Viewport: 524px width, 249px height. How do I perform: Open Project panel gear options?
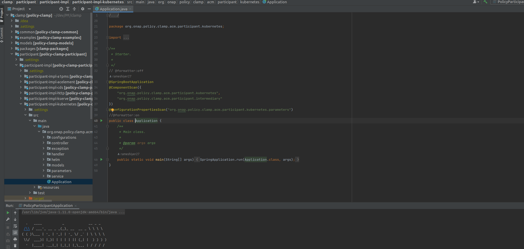82,9
